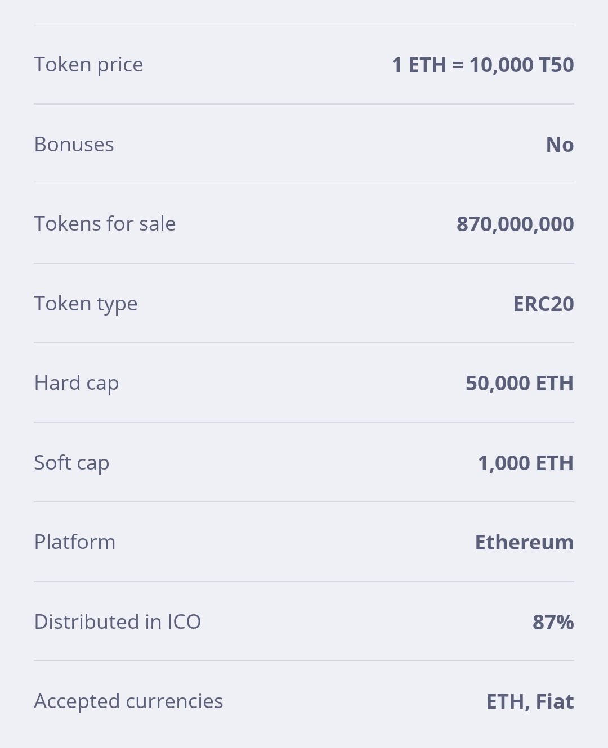Select the Tokens for sale label
This screenshot has height=748, width=608.
[x=105, y=224]
